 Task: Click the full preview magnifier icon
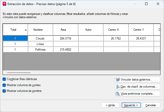point(118,94)
